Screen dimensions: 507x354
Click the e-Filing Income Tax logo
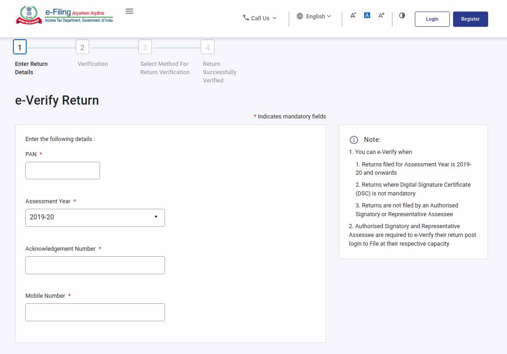coord(64,15)
